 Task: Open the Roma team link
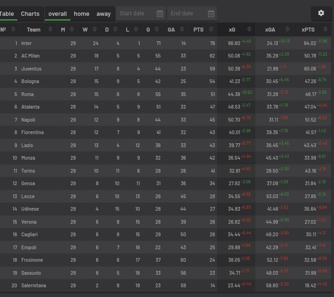pyautogui.click(x=27, y=94)
